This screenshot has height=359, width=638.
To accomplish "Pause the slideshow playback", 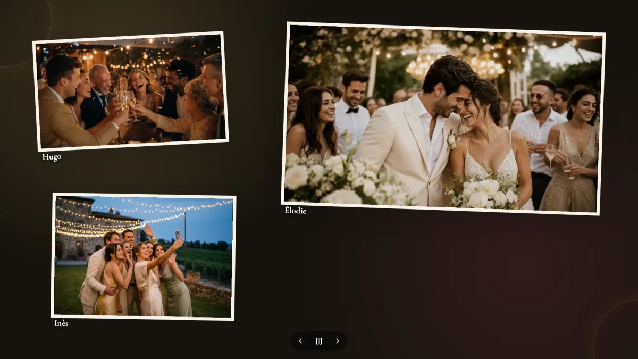I will [x=319, y=341].
